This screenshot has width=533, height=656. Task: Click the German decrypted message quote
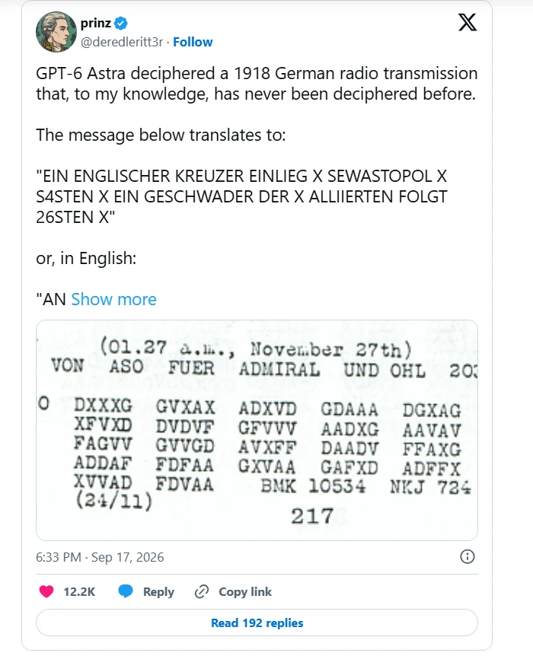[241, 196]
